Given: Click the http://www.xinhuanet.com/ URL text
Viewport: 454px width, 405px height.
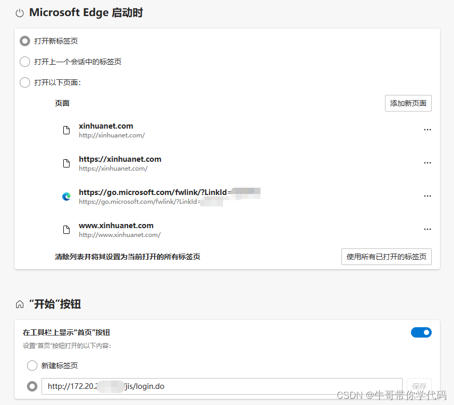Looking at the screenshot, I should pyautogui.click(x=119, y=235).
